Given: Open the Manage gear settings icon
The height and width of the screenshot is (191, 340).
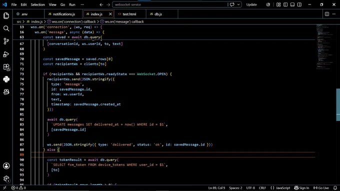Looking at the screenshot, I should tap(6, 179).
